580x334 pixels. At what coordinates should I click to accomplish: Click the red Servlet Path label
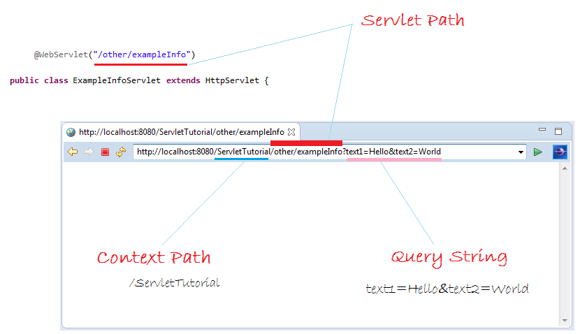[412, 20]
